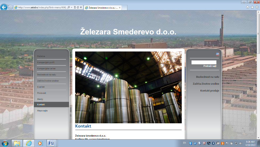
Task: Click the Pretraži sajt search button
Action: tap(210, 66)
